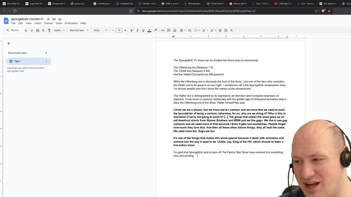View cloud save status icon
Screen dimensions: 351x197
coord(60,19)
